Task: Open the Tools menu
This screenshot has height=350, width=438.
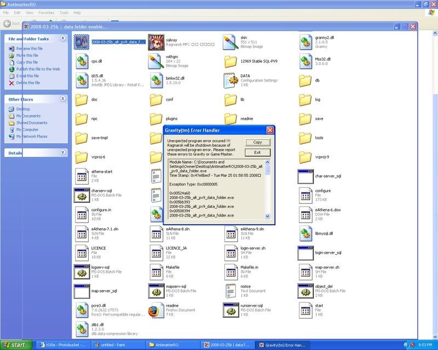Action: pos(64,12)
